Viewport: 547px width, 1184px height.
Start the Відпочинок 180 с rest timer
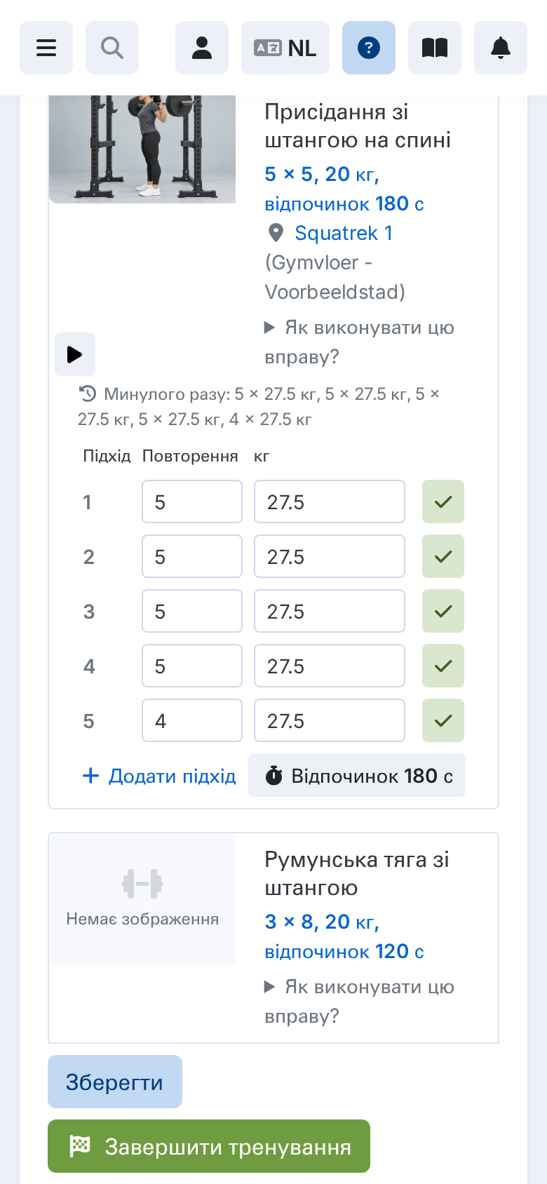coord(357,775)
